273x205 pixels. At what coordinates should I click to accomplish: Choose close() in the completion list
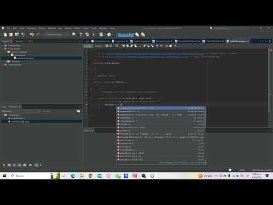coord(161,124)
